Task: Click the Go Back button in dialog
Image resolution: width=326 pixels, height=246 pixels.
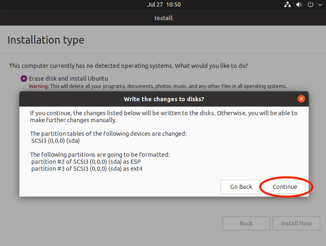Action: tap(241, 187)
